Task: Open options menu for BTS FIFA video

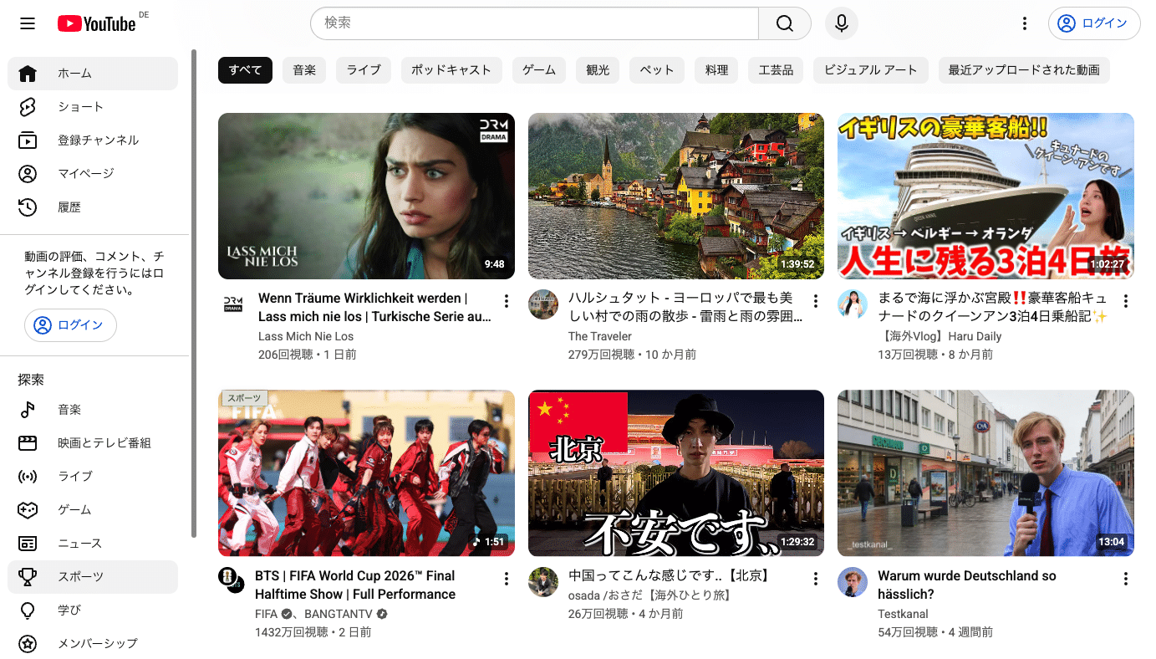Action: coord(506,579)
